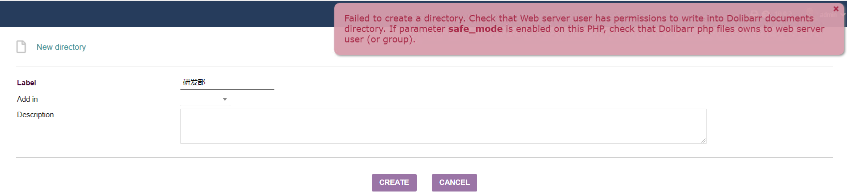Click the Description field caption
The height and width of the screenshot is (193, 847).
pyautogui.click(x=35, y=115)
